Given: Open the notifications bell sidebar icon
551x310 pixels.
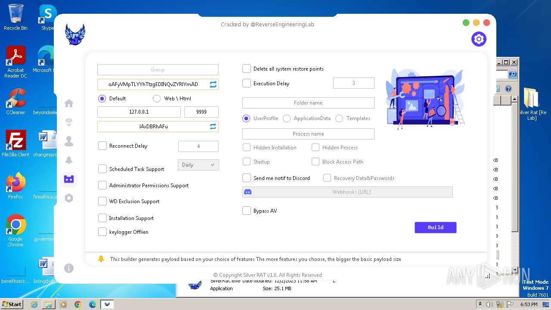Looking at the screenshot, I should coord(69,160).
